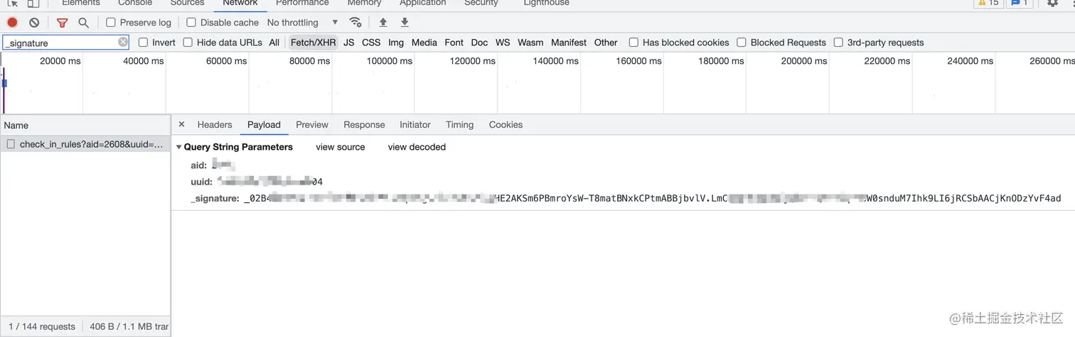Click the 1 / 144 requests status
Viewport: 1075px width, 337px height.
[x=42, y=327]
